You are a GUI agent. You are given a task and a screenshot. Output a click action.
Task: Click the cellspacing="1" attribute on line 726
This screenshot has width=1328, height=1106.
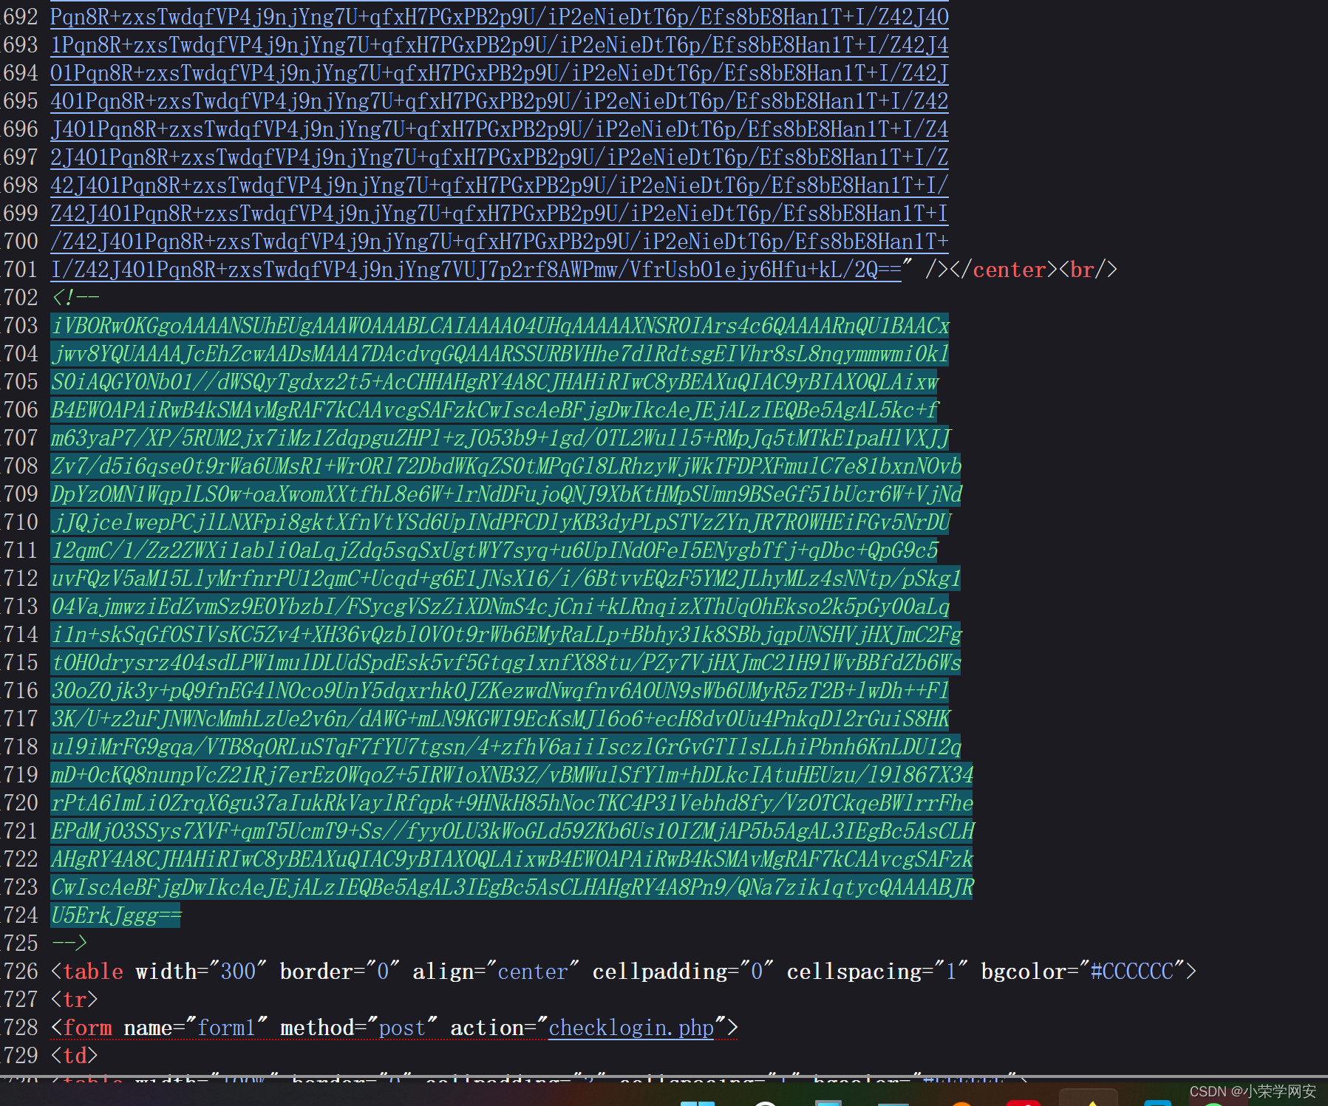pos(876,971)
